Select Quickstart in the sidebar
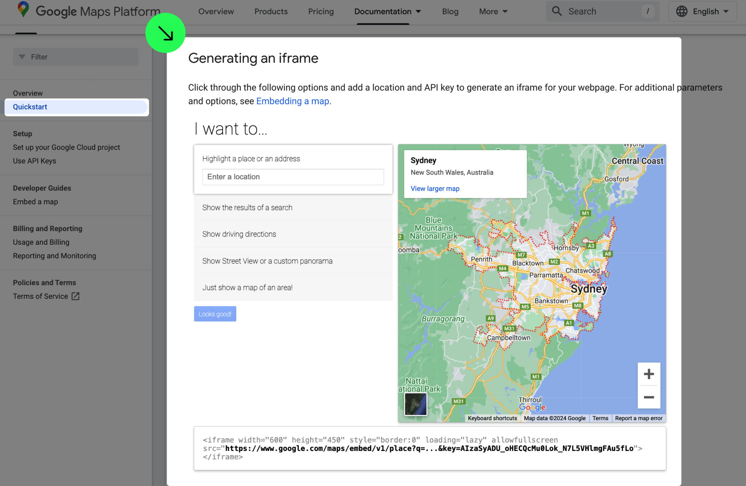 click(76, 107)
